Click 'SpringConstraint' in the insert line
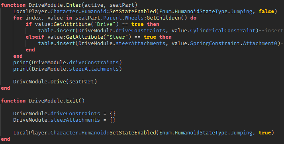Screen dimensions: 284x144 (215, 43)
